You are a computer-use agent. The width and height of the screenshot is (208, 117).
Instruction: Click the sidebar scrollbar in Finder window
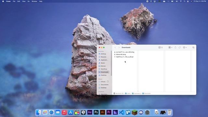[x=111, y=63]
